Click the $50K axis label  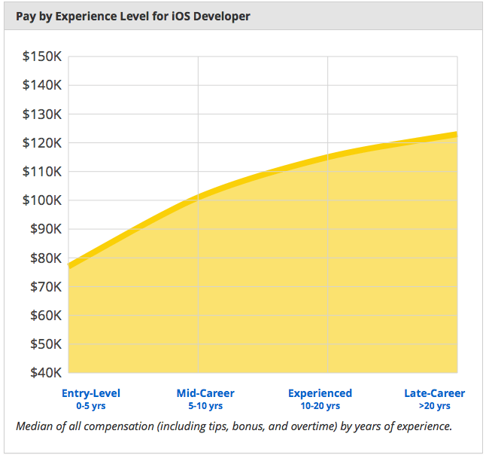(x=46, y=344)
